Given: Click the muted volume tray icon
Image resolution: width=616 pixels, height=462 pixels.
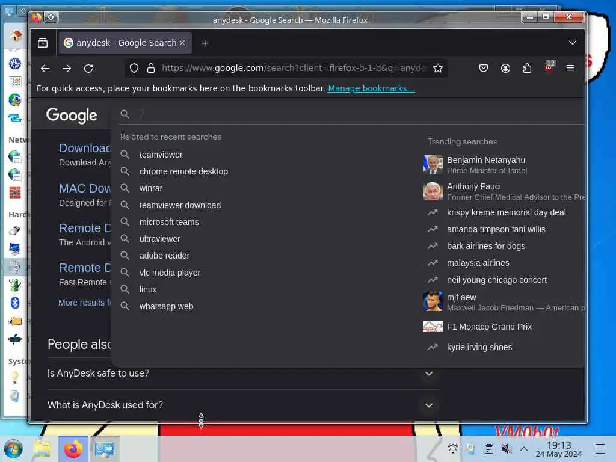Looking at the screenshot, I should click(x=507, y=449).
